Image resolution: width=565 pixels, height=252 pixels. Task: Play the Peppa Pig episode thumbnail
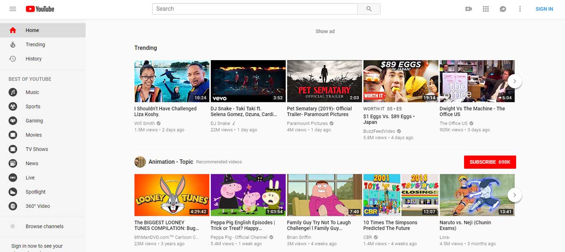pyautogui.click(x=248, y=195)
